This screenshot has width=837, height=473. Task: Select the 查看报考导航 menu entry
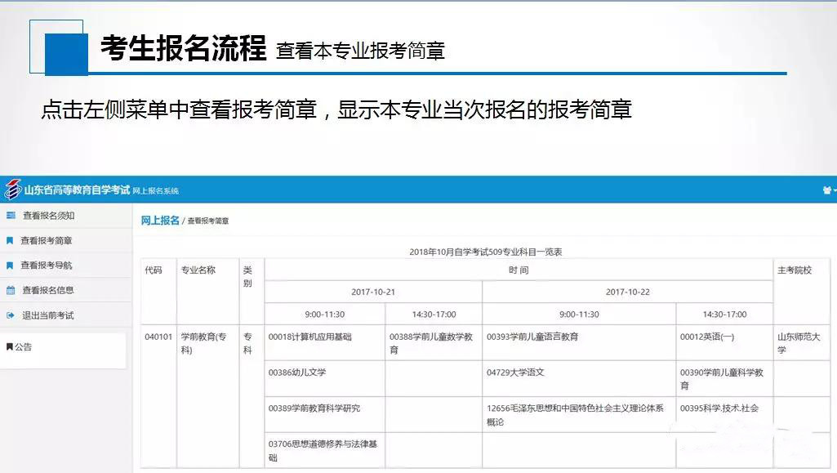point(49,265)
